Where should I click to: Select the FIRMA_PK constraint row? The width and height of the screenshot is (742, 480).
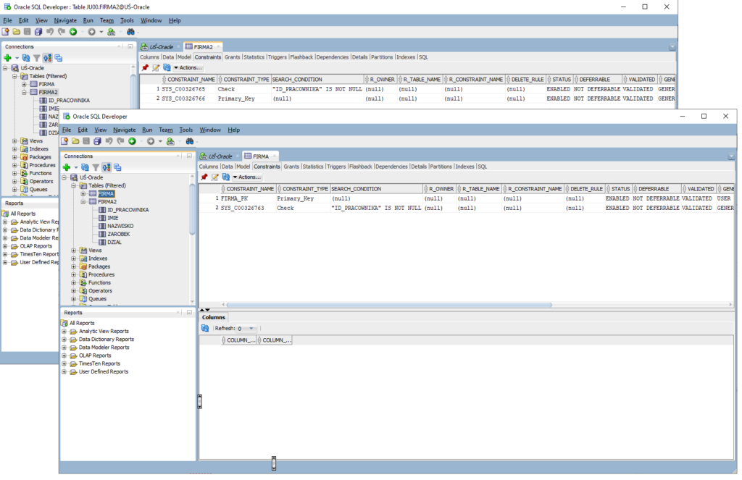tap(235, 198)
